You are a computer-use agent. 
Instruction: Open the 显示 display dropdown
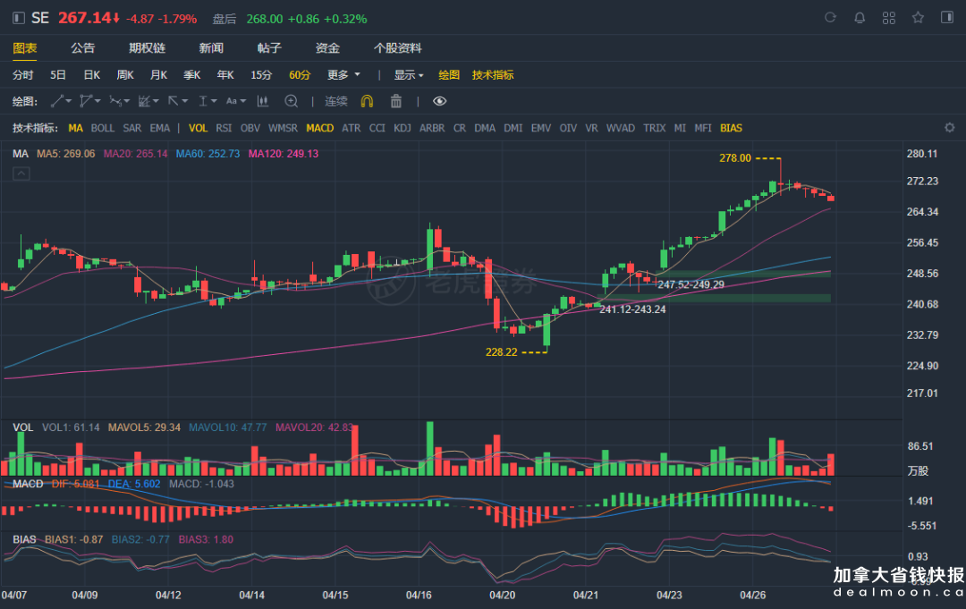pos(410,75)
